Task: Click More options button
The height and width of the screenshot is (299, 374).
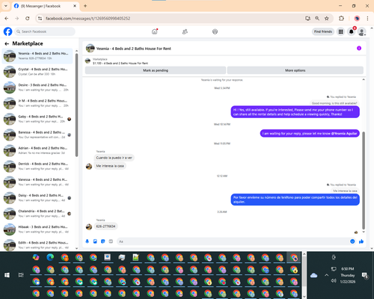Action: point(295,70)
